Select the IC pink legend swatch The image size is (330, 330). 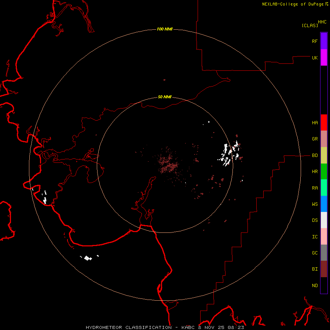click(x=324, y=236)
